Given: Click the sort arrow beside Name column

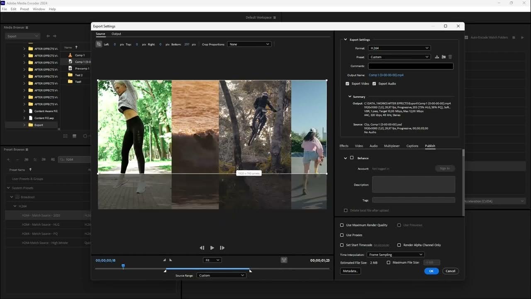Looking at the screenshot, I should point(76,47).
